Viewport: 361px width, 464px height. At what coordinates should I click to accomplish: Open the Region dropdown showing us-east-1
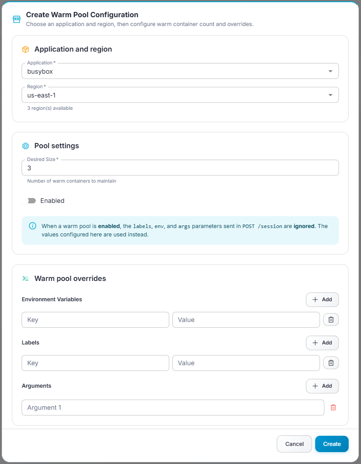tap(180, 94)
